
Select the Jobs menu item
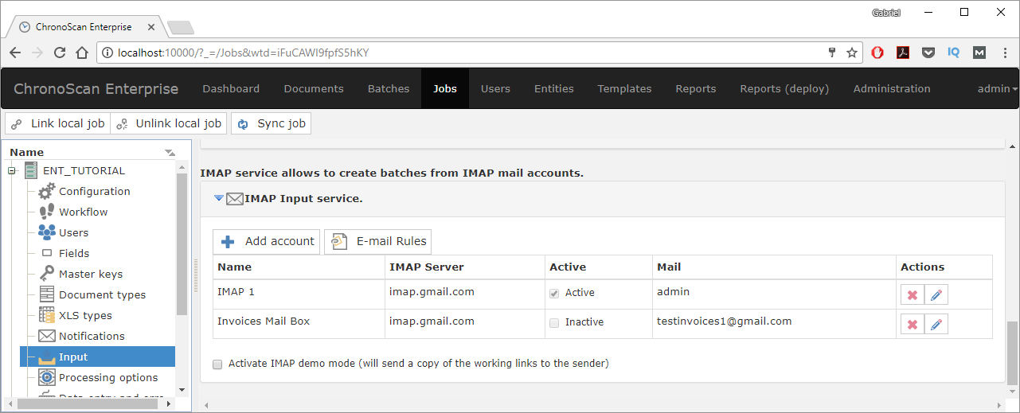point(445,88)
